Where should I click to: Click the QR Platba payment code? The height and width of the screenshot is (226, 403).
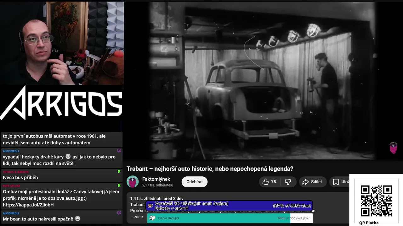pos(376,201)
